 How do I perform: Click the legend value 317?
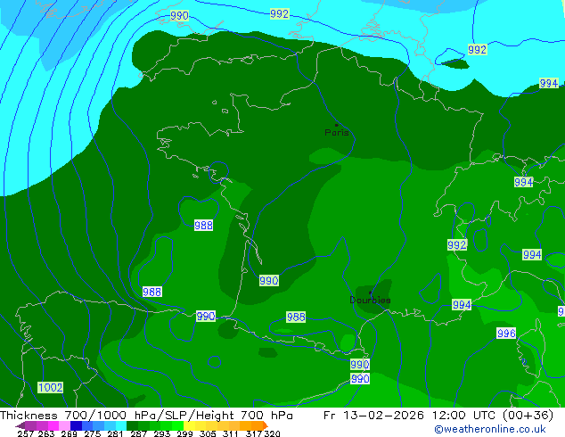(x=254, y=433)
